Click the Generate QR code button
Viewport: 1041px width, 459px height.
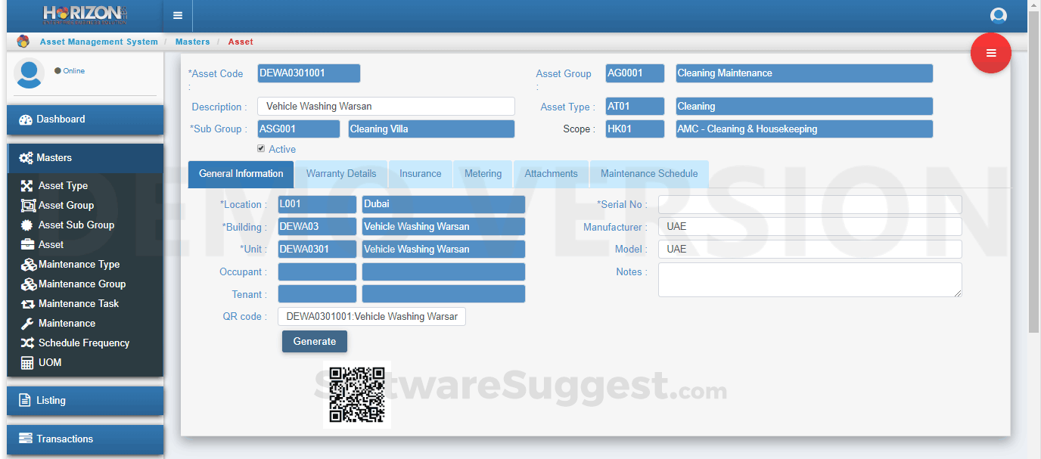(x=315, y=341)
